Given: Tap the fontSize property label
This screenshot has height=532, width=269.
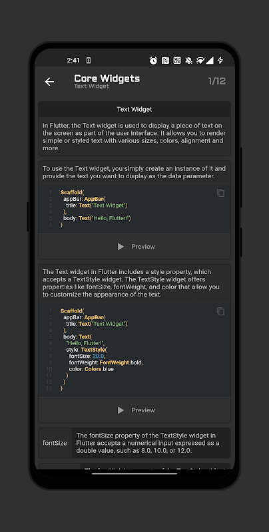Looking at the screenshot, I should 55,443.
